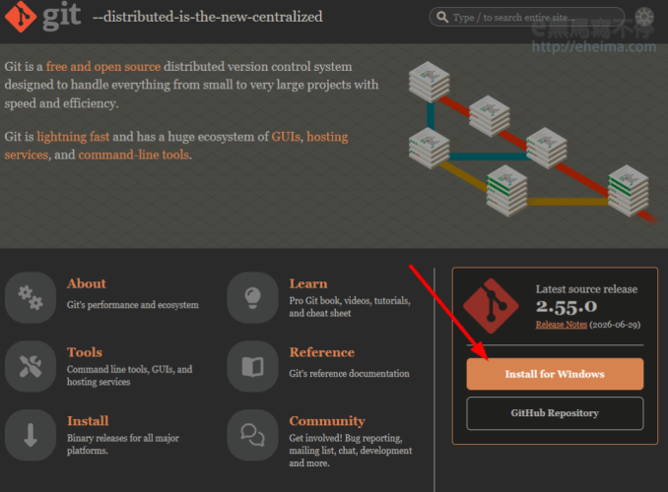Open the Install download arrow icon tile
This screenshot has height=492, width=668.
[31, 435]
